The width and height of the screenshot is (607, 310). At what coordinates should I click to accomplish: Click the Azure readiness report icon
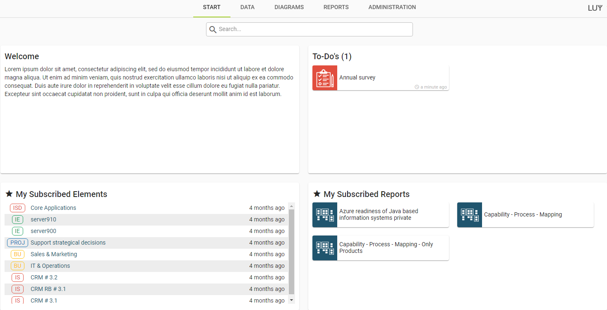[325, 215]
